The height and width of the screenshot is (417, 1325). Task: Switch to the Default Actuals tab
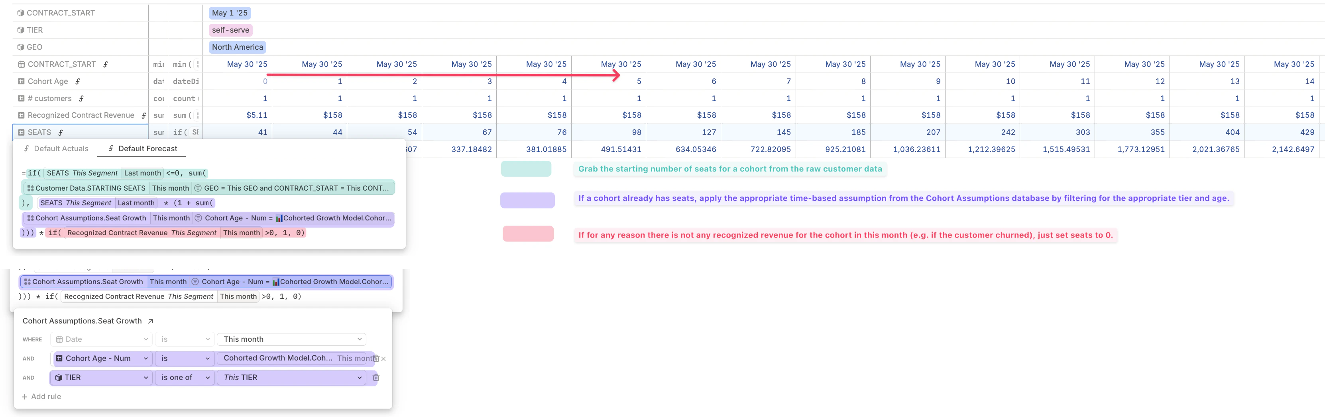(x=56, y=149)
